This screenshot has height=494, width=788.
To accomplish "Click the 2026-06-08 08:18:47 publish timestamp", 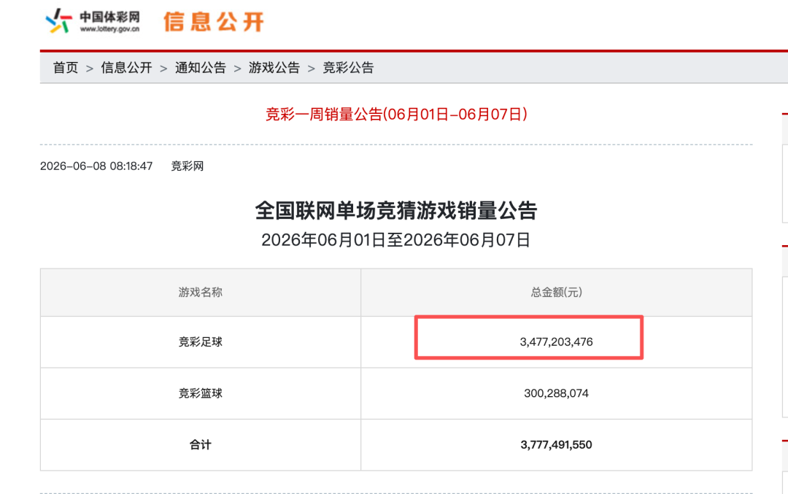I will click(x=96, y=166).
